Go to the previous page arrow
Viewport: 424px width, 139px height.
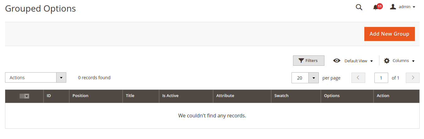tap(358, 78)
